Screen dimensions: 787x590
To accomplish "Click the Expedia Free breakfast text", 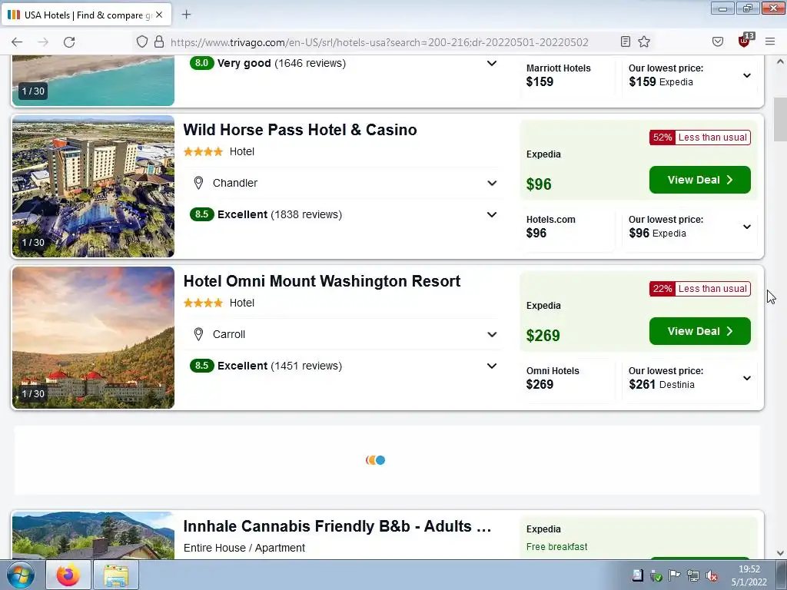I will (x=556, y=547).
